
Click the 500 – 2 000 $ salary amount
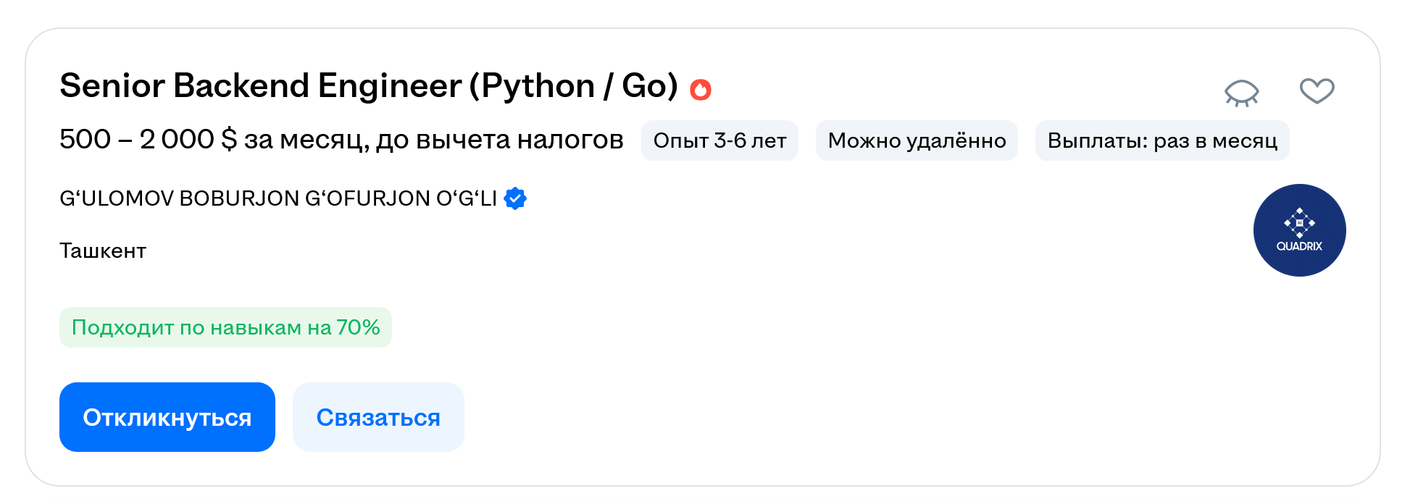(x=148, y=139)
